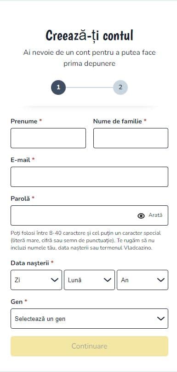Image resolution: width=177 pixels, height=372 pixels.
Task: Toggle password visibility with the Arată label
Action: (x=155, y=215)
